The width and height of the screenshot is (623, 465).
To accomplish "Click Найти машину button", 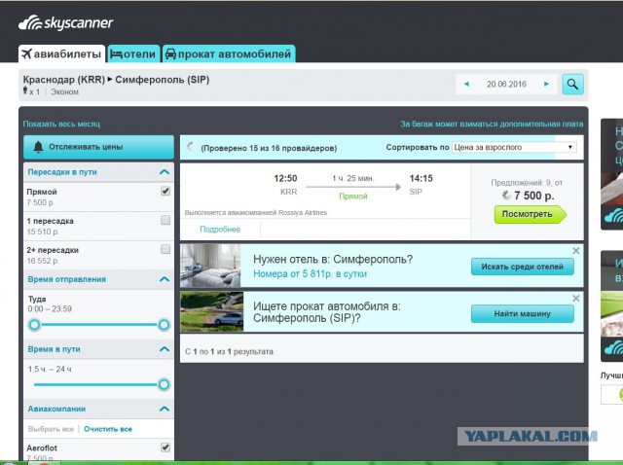I will (x=522, y=313).
